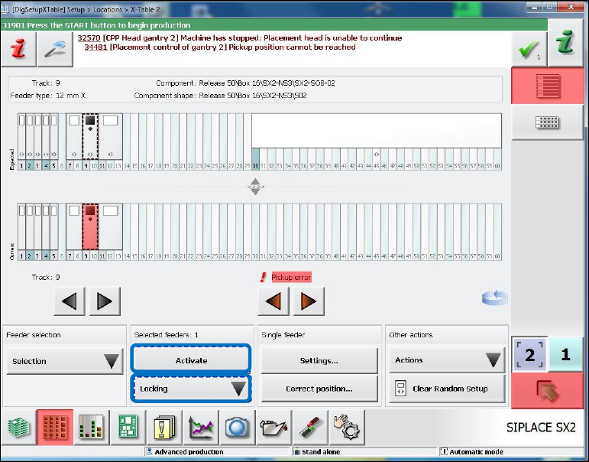
Task: Expand the Actions dropdown
Action: pos(446,360)
